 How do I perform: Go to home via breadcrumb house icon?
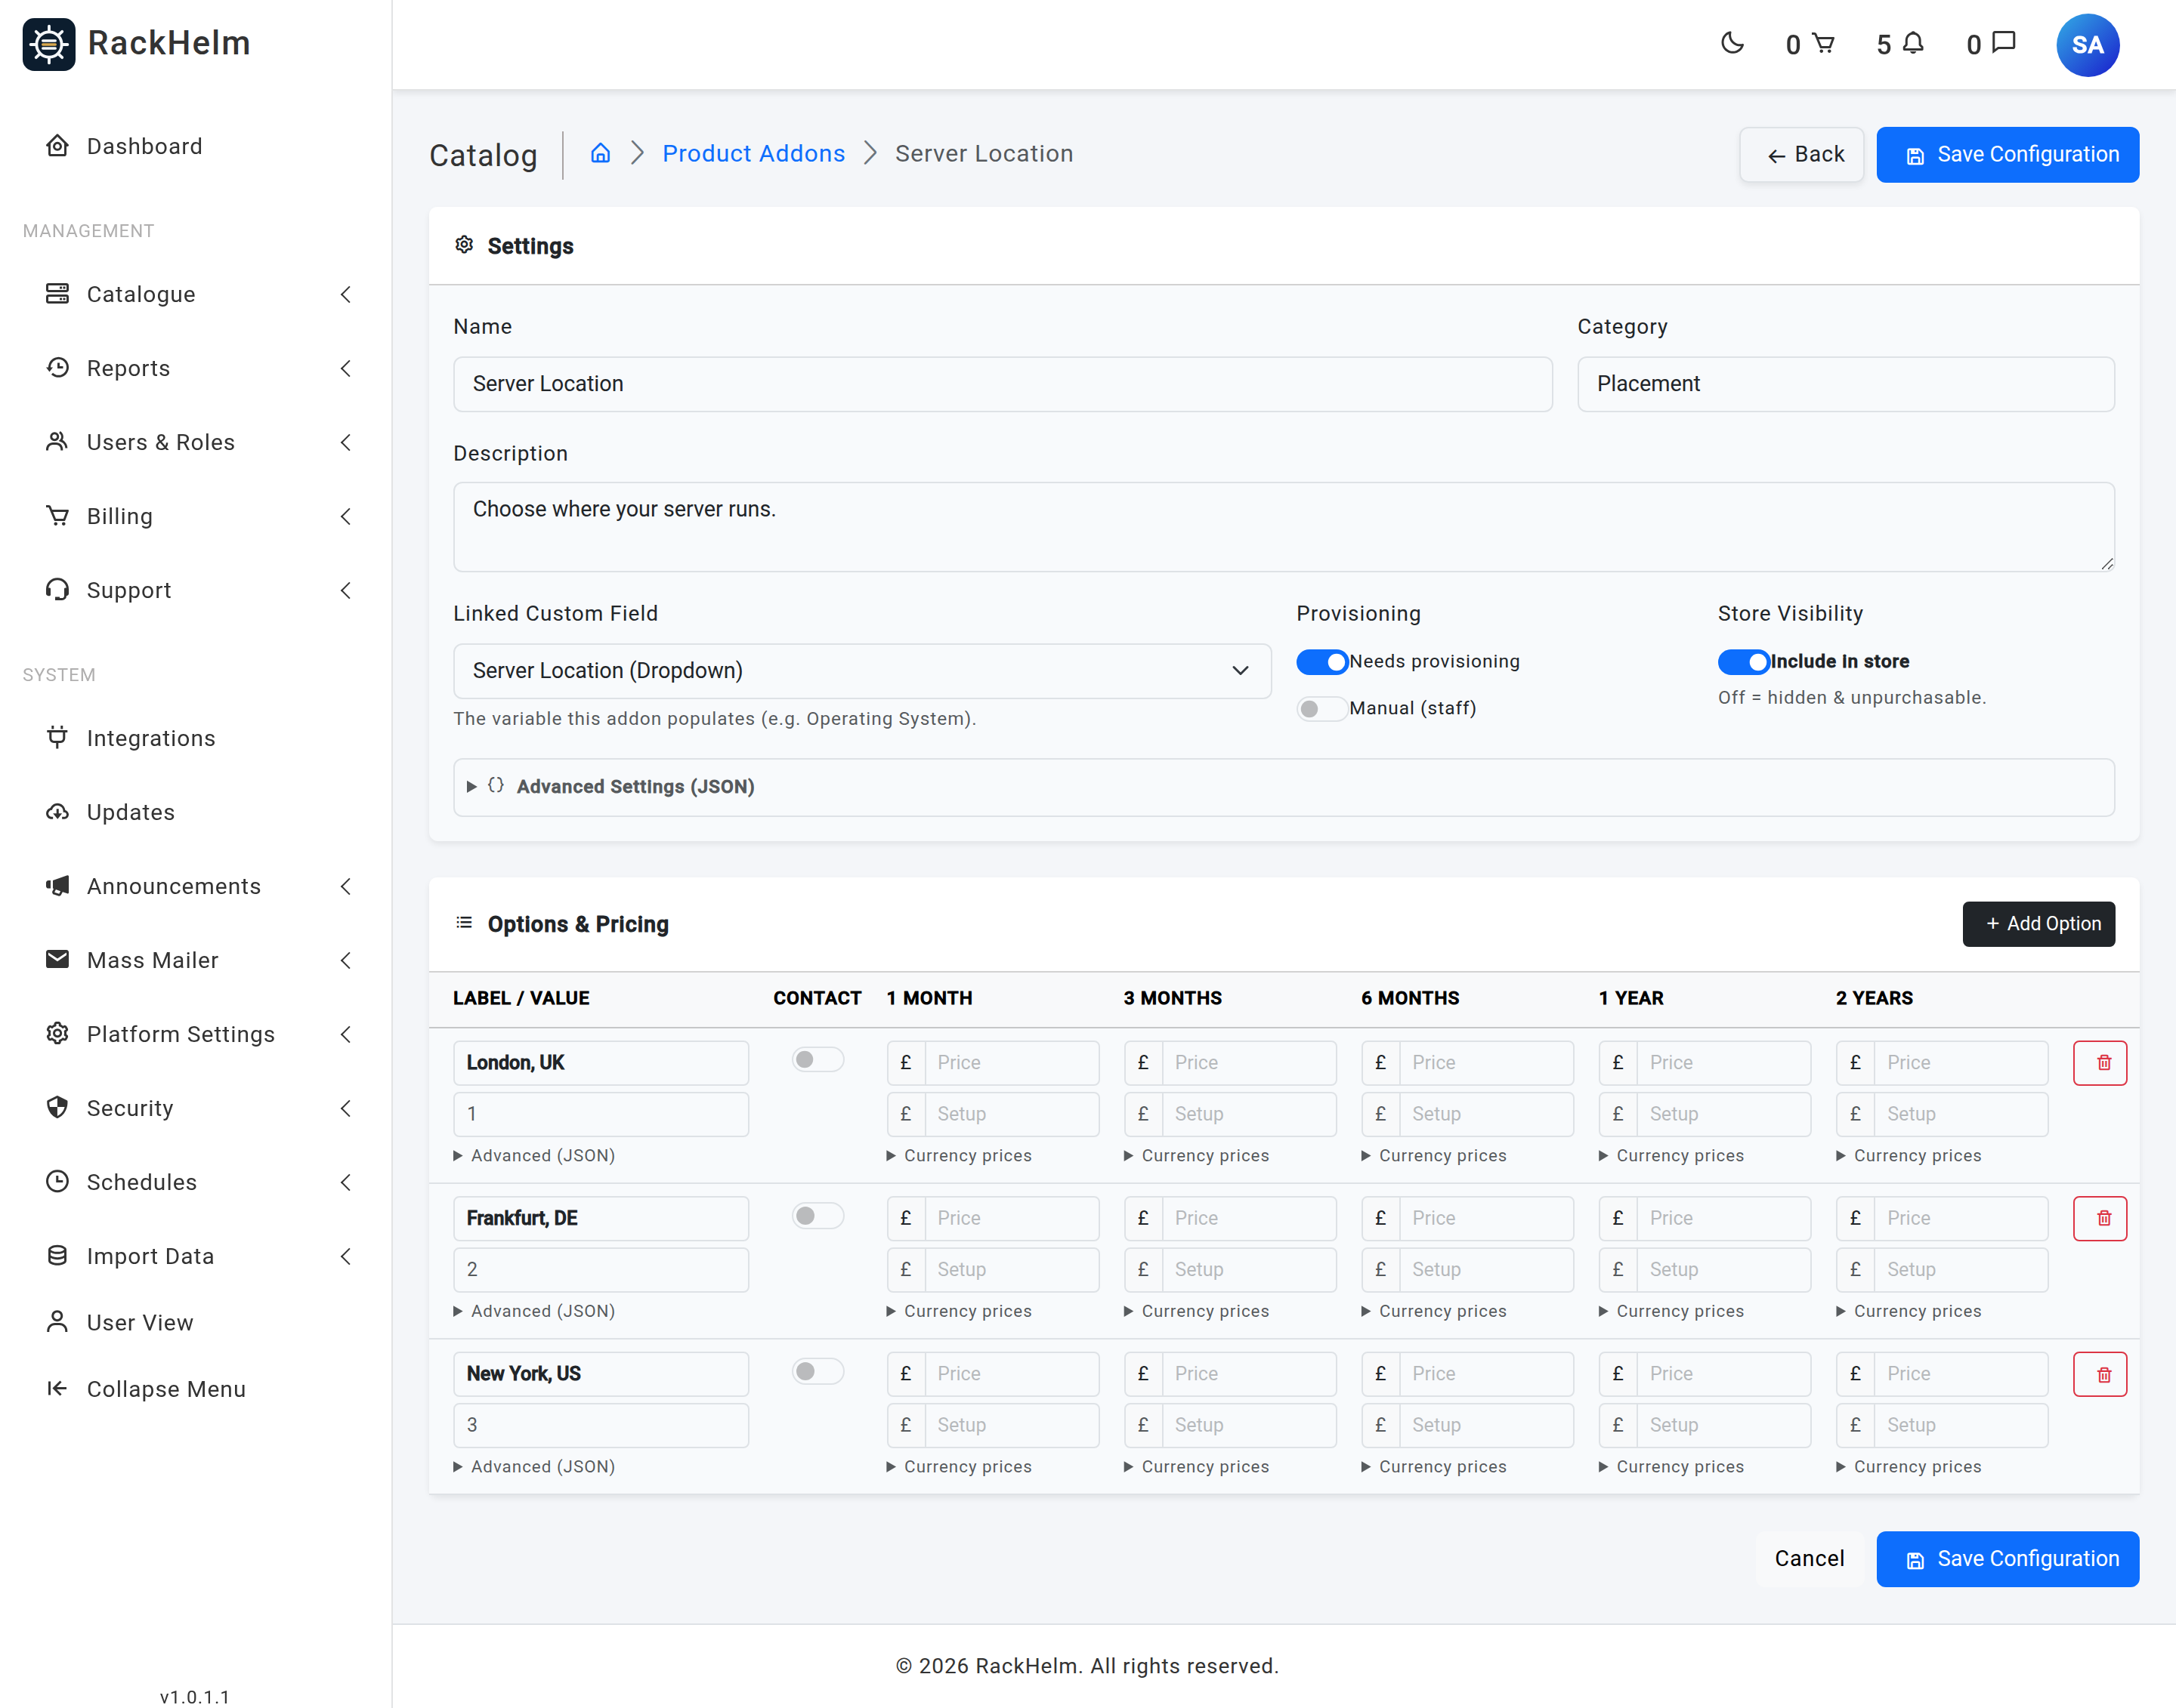click(600, 153)
